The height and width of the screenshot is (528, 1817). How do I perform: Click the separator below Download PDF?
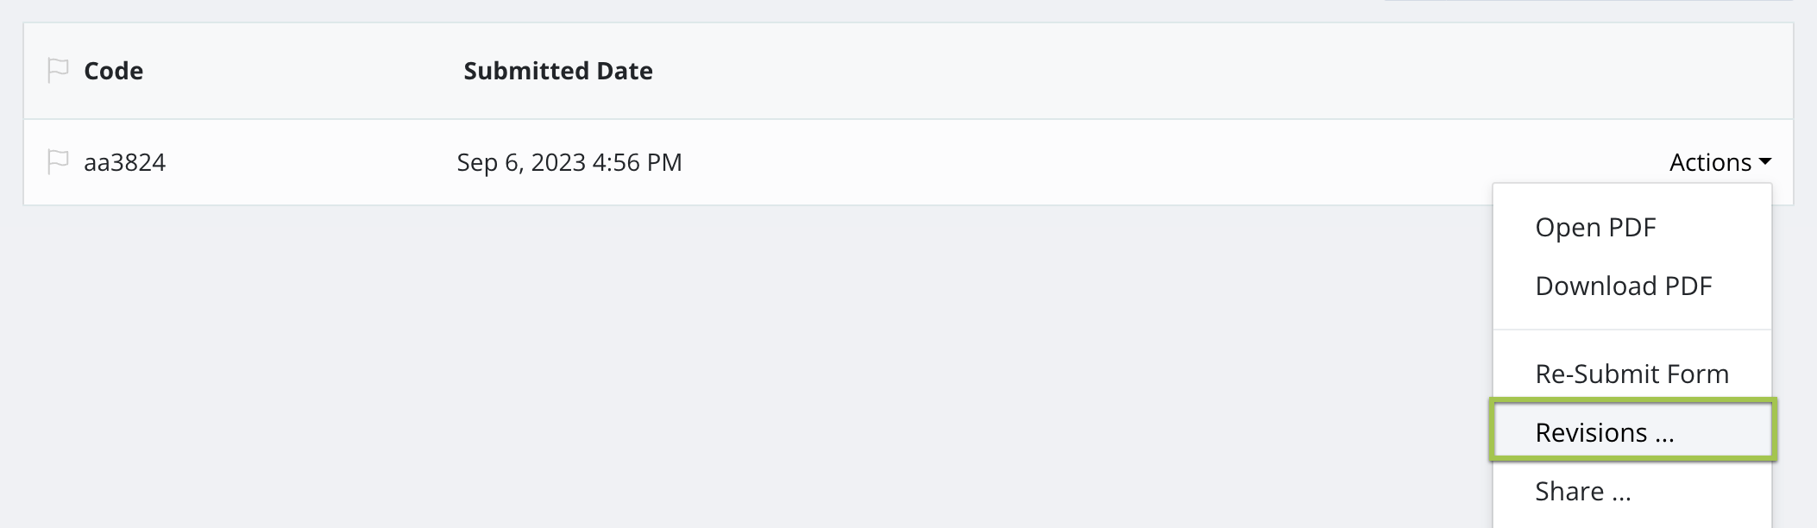pos(1632,329)
